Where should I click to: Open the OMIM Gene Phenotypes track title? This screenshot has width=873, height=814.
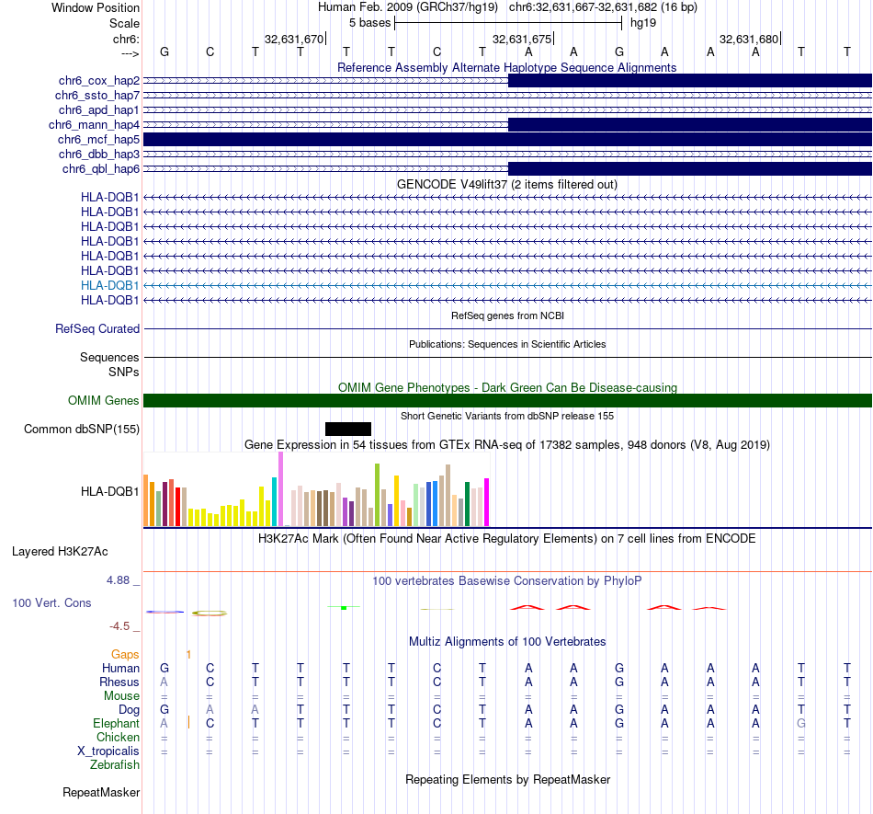pos(507,388)
